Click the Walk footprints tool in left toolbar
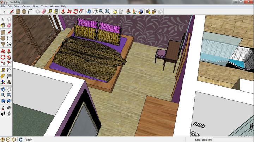Screen dimensions: 254x142 tap(3, 114)
